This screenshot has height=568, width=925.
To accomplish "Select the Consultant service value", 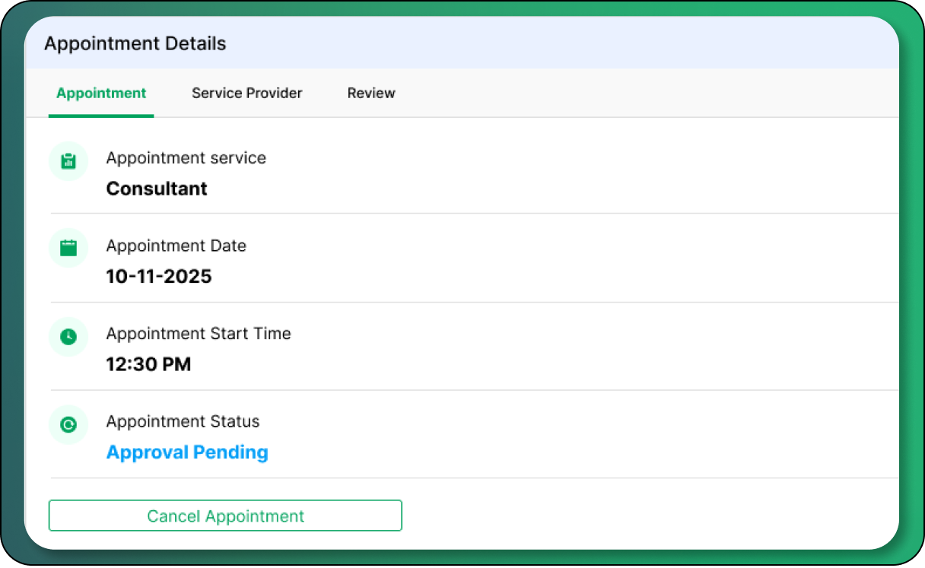I will [x=157, y=189].
